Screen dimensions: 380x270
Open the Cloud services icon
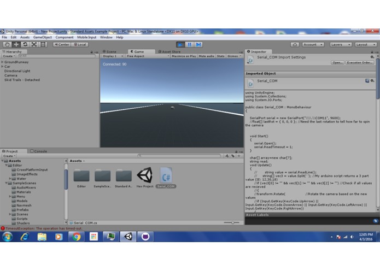click(295, 45)
